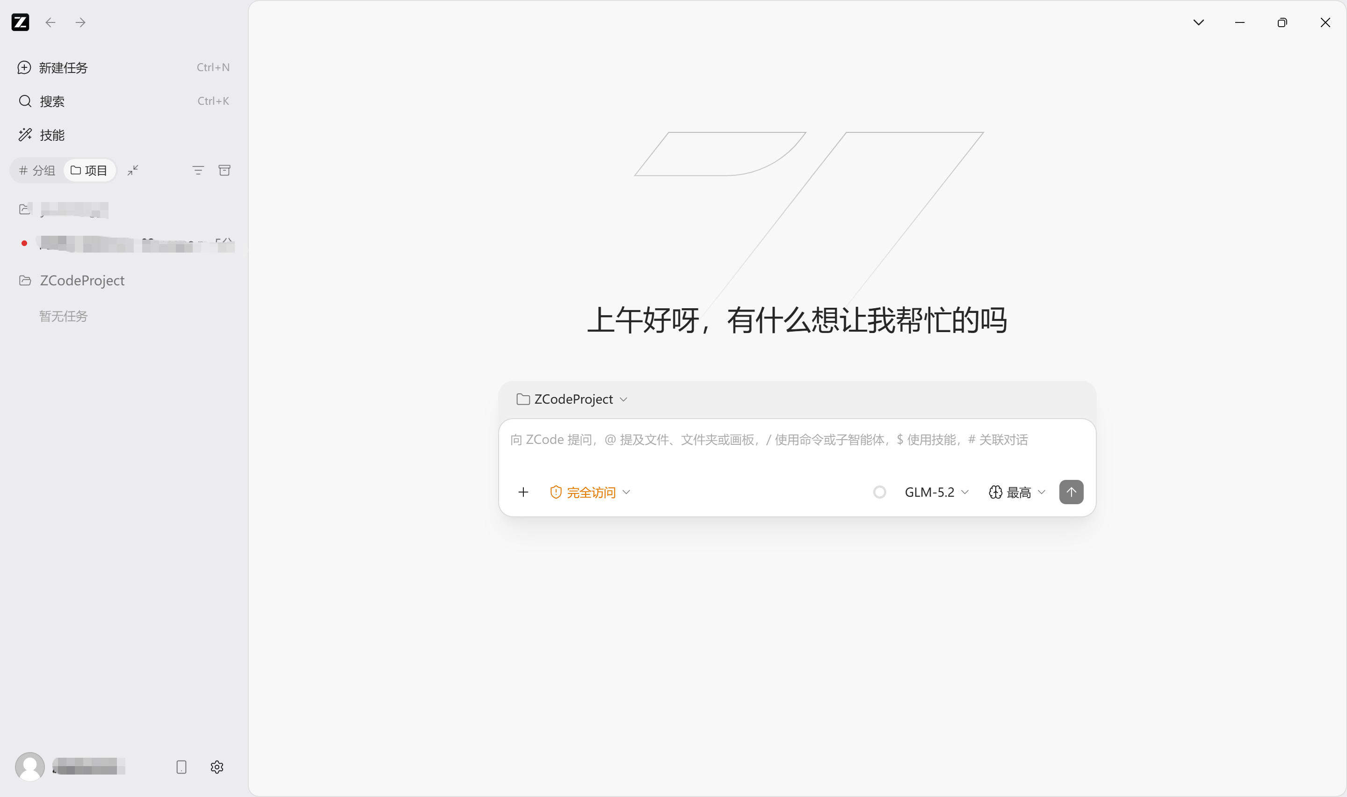Switch to the 分组 tab
Image resolution: width=1347 pixels, height=797 pixels.
[37, 170]
